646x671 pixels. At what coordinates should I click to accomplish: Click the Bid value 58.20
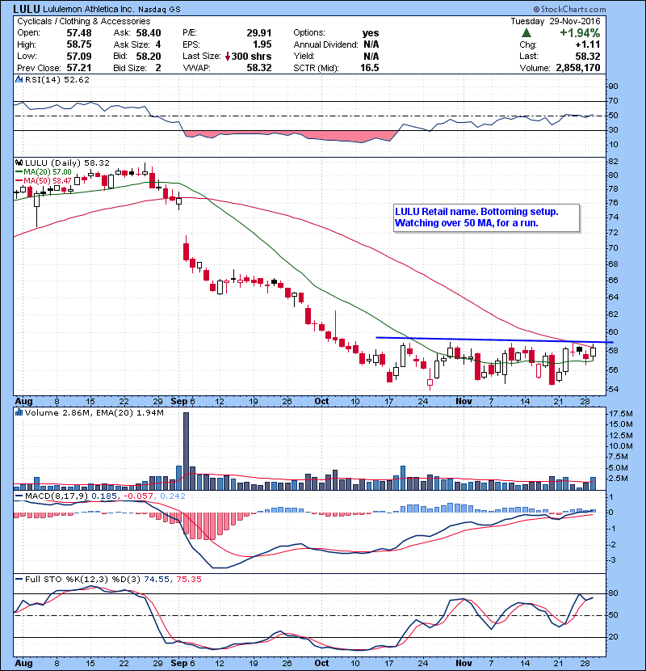(149, 56)
